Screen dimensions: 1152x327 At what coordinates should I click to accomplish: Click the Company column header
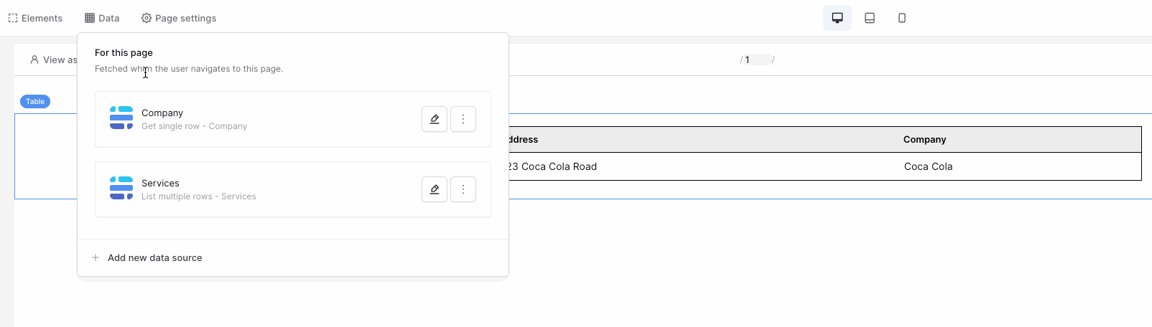[924, 139]
